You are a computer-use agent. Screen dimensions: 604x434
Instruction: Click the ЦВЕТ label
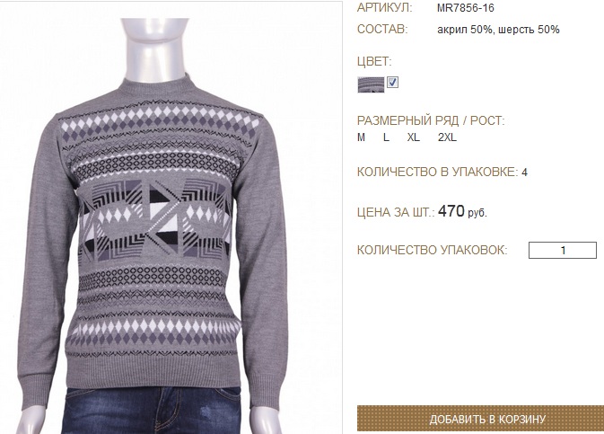pyautogui.click(x=374, y=61)
